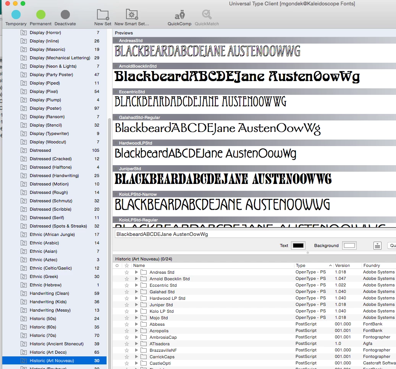This screenshot has width=396, height=369.
Task: Sort by favorite star column header
Action: [x=127, y=265]
